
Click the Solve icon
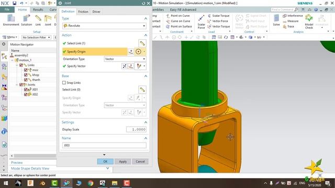coord(276,20)
